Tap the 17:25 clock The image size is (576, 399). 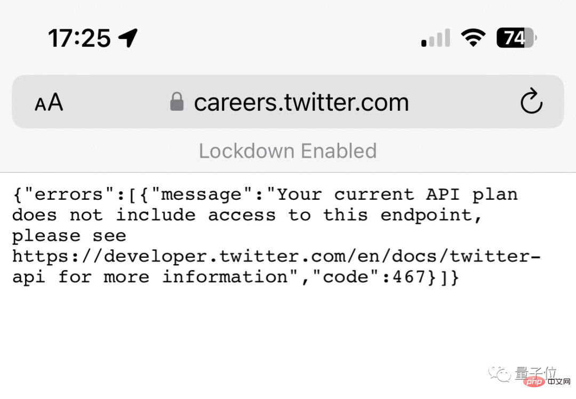[79, 38]
